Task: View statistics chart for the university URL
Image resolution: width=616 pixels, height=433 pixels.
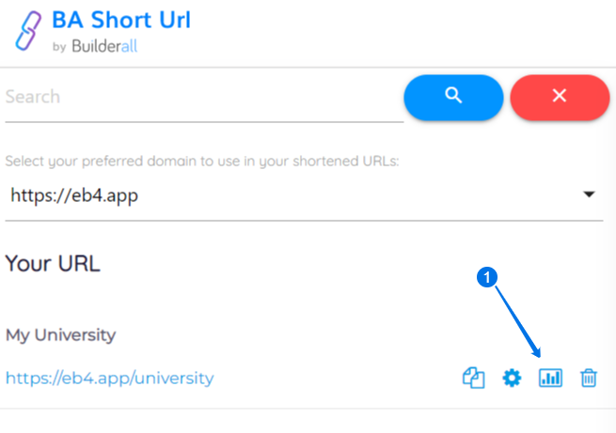Action: (x=550, y=379)
